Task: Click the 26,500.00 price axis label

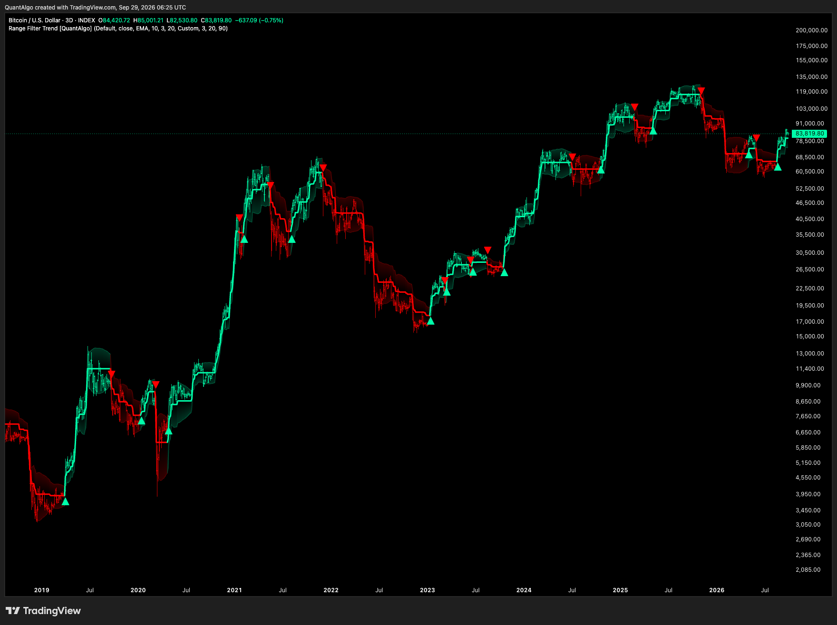Action: coord(810,269)
